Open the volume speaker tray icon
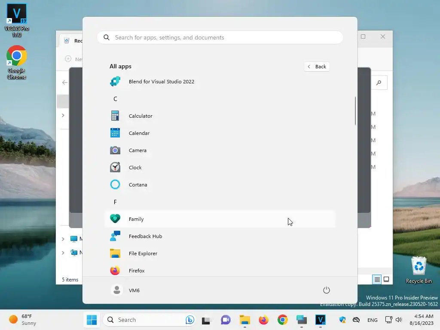440x330 pixels. coord(399,320)
